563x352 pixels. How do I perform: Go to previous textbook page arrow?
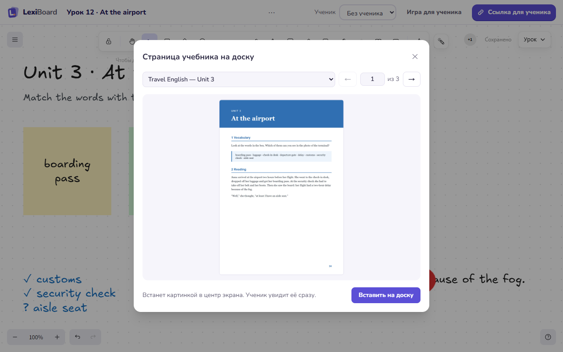[347, 79]
